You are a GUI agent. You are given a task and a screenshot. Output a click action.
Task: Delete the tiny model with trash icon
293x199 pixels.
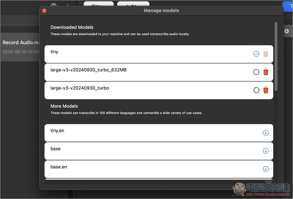266,54
